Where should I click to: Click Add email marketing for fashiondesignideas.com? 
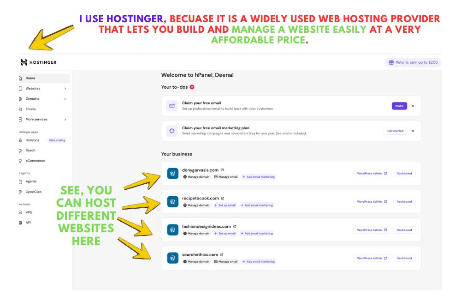coord(257,234)
